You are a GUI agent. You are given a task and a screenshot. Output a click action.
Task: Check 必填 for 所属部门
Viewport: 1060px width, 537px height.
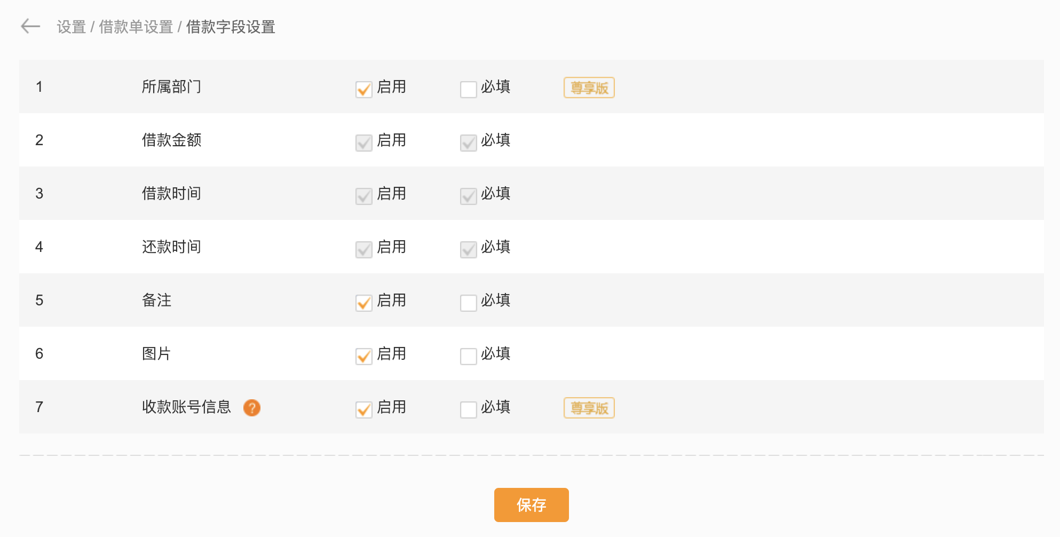coord(469,89)
